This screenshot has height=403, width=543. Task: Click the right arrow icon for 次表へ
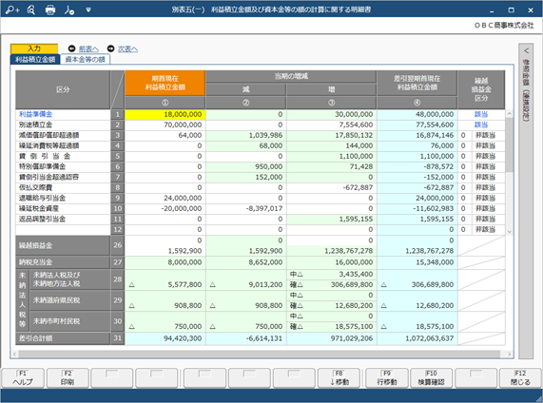110,48
